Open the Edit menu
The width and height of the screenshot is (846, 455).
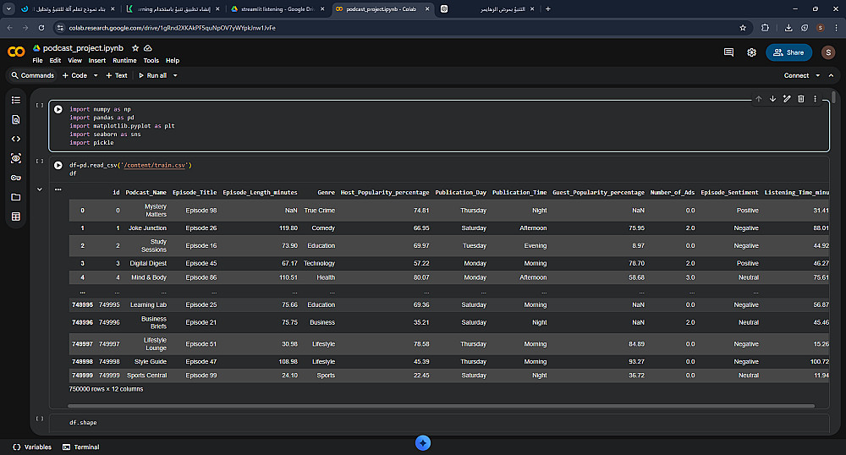click(x=55, y=61)
